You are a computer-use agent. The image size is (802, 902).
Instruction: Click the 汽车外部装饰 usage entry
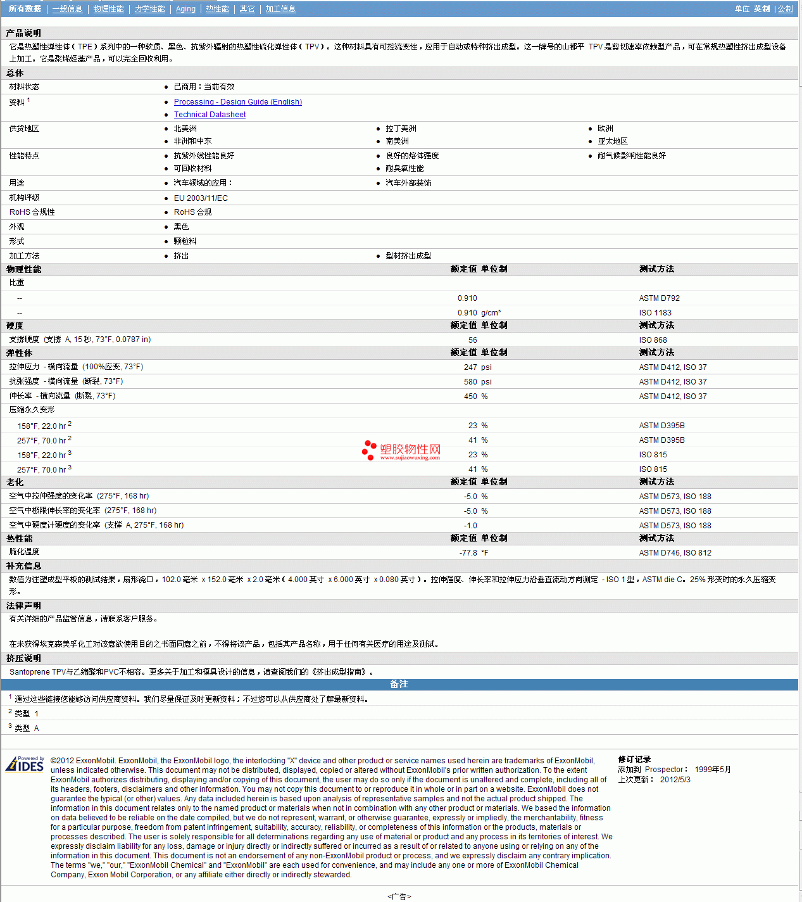[408, 183]
